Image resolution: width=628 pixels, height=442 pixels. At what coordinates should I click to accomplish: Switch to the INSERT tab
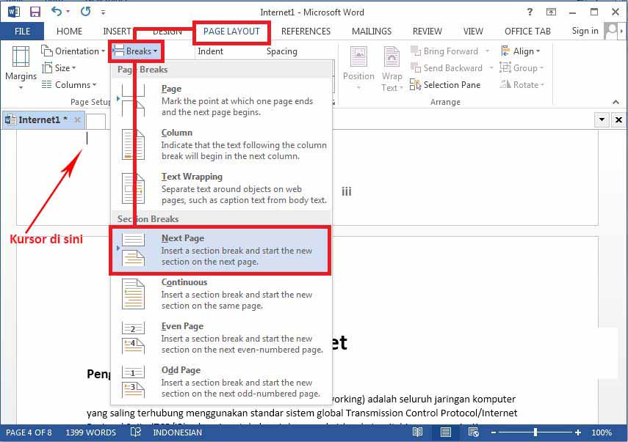pyautogui.click(x=117, y=32)
